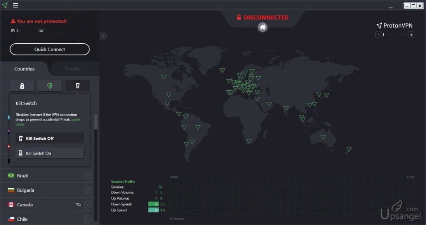Switch to the Profiles tab

[73, 69]
